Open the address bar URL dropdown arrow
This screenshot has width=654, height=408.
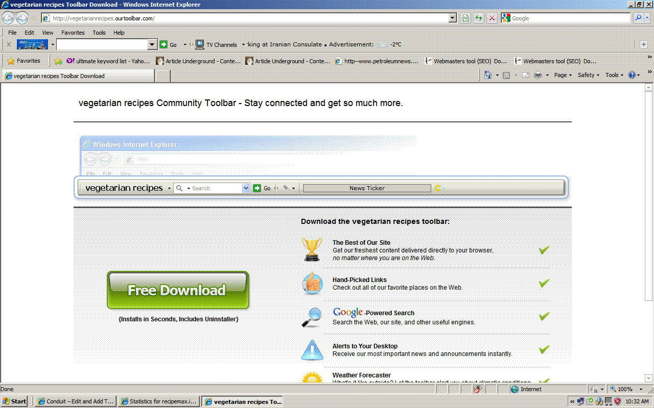click(x=452, y=18)
